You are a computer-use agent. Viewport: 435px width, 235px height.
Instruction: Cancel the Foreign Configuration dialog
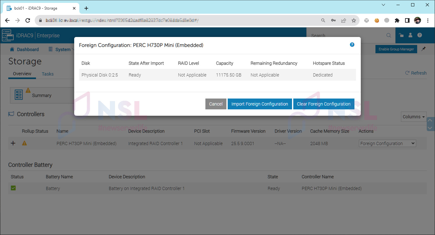[216, 104]
